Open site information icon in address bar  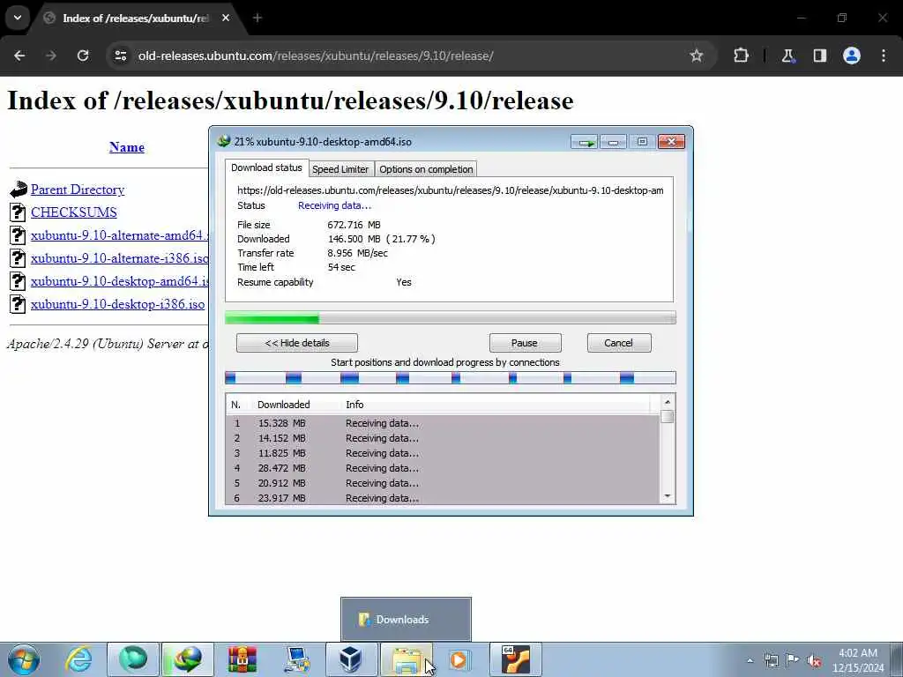(120, 56)
